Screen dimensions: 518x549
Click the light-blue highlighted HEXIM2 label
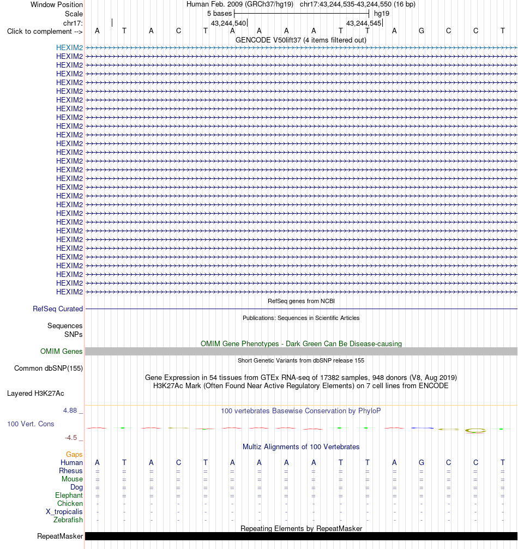(69, 47)
